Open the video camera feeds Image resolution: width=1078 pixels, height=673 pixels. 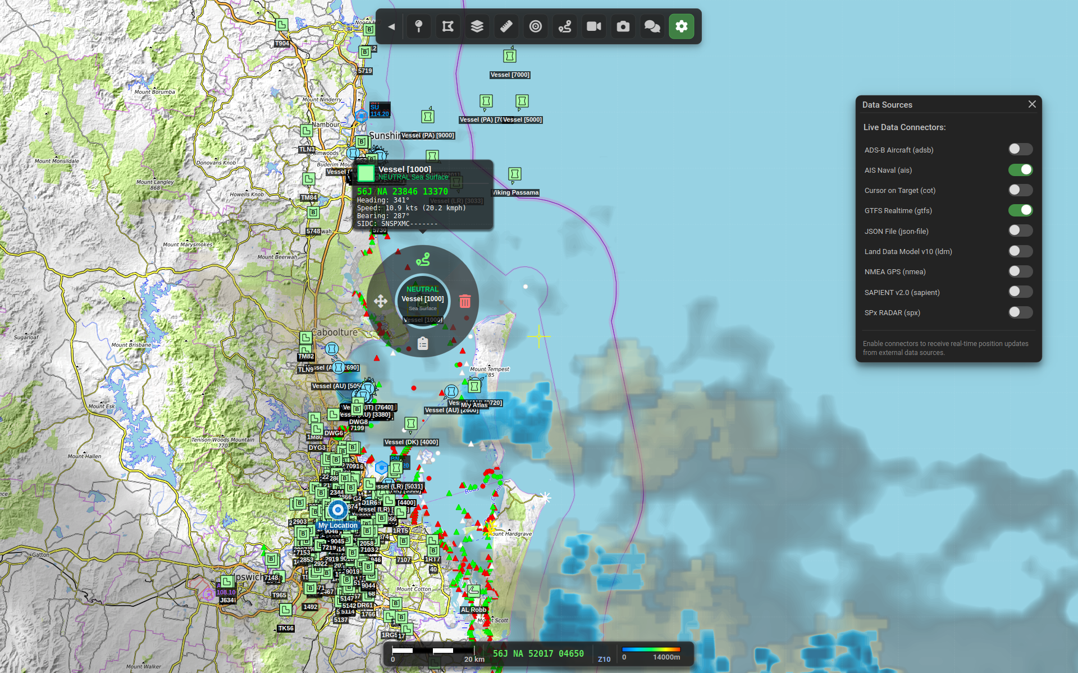click(x=593, y=26)
